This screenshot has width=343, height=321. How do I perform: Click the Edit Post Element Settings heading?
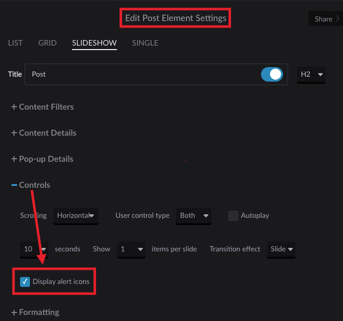click(175, 18)
